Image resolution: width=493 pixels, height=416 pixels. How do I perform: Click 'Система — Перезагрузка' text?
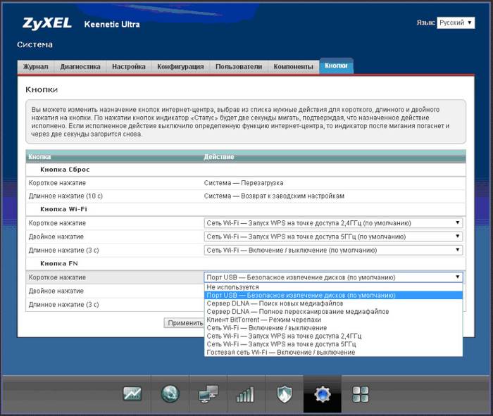244,183
